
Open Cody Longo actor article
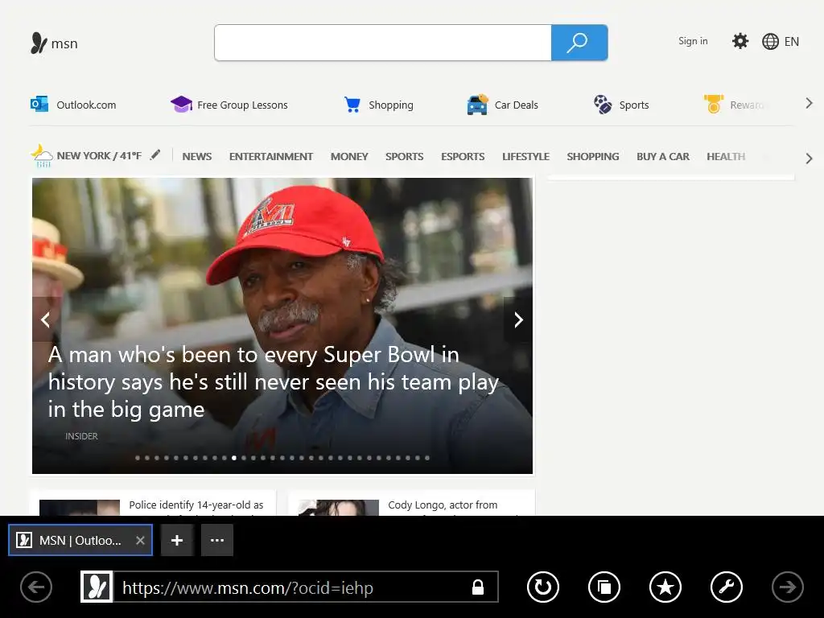(x=443, y=505)
